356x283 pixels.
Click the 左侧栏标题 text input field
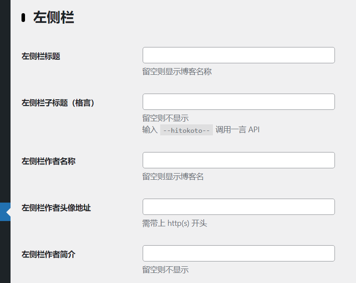coord(238,55)
